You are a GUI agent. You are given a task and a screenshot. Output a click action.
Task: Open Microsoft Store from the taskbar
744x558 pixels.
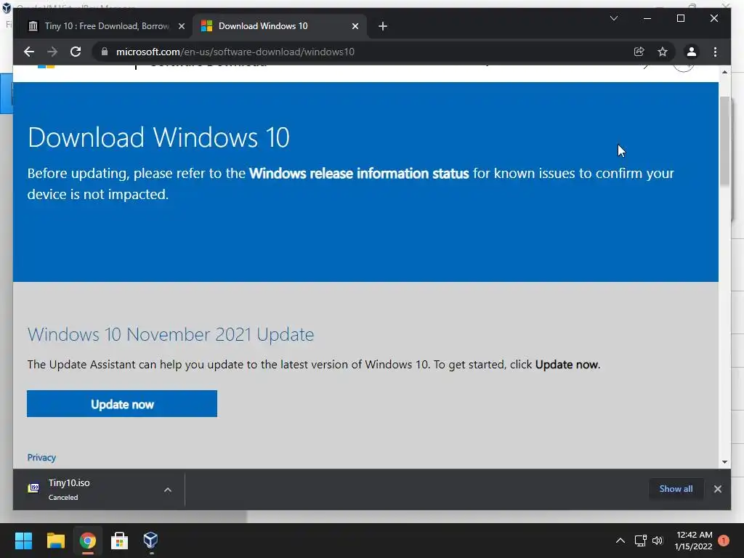tap(120, 541)
